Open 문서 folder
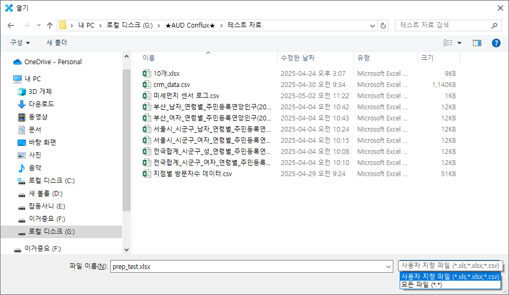Viewport: 509px width, 295px height. tap(29, 130)
